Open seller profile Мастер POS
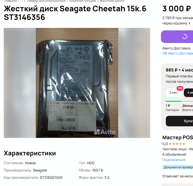The width and height of the screenshot is (193, 186). point(178,137)
